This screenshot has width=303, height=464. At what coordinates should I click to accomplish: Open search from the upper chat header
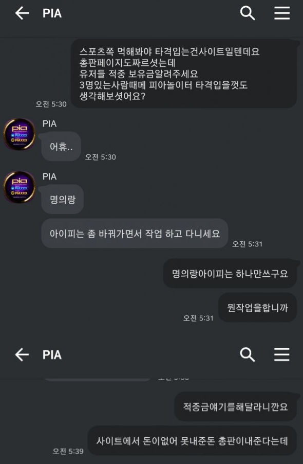click(x=248, y=13)
